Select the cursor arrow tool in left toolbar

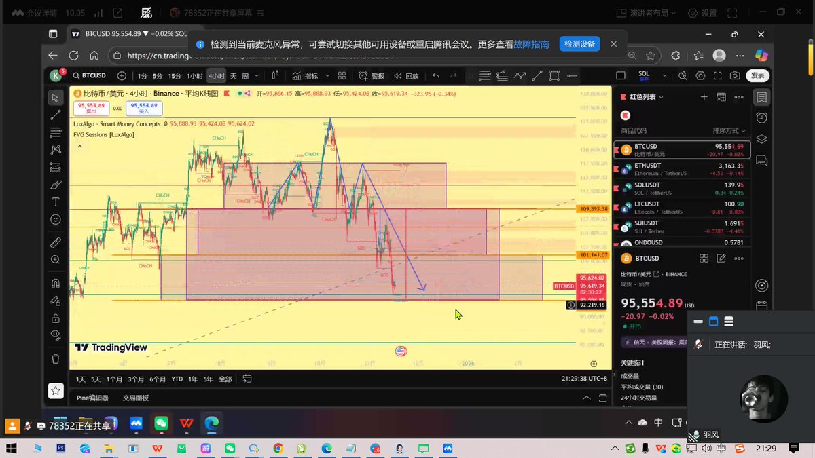(x=56, y=98)
